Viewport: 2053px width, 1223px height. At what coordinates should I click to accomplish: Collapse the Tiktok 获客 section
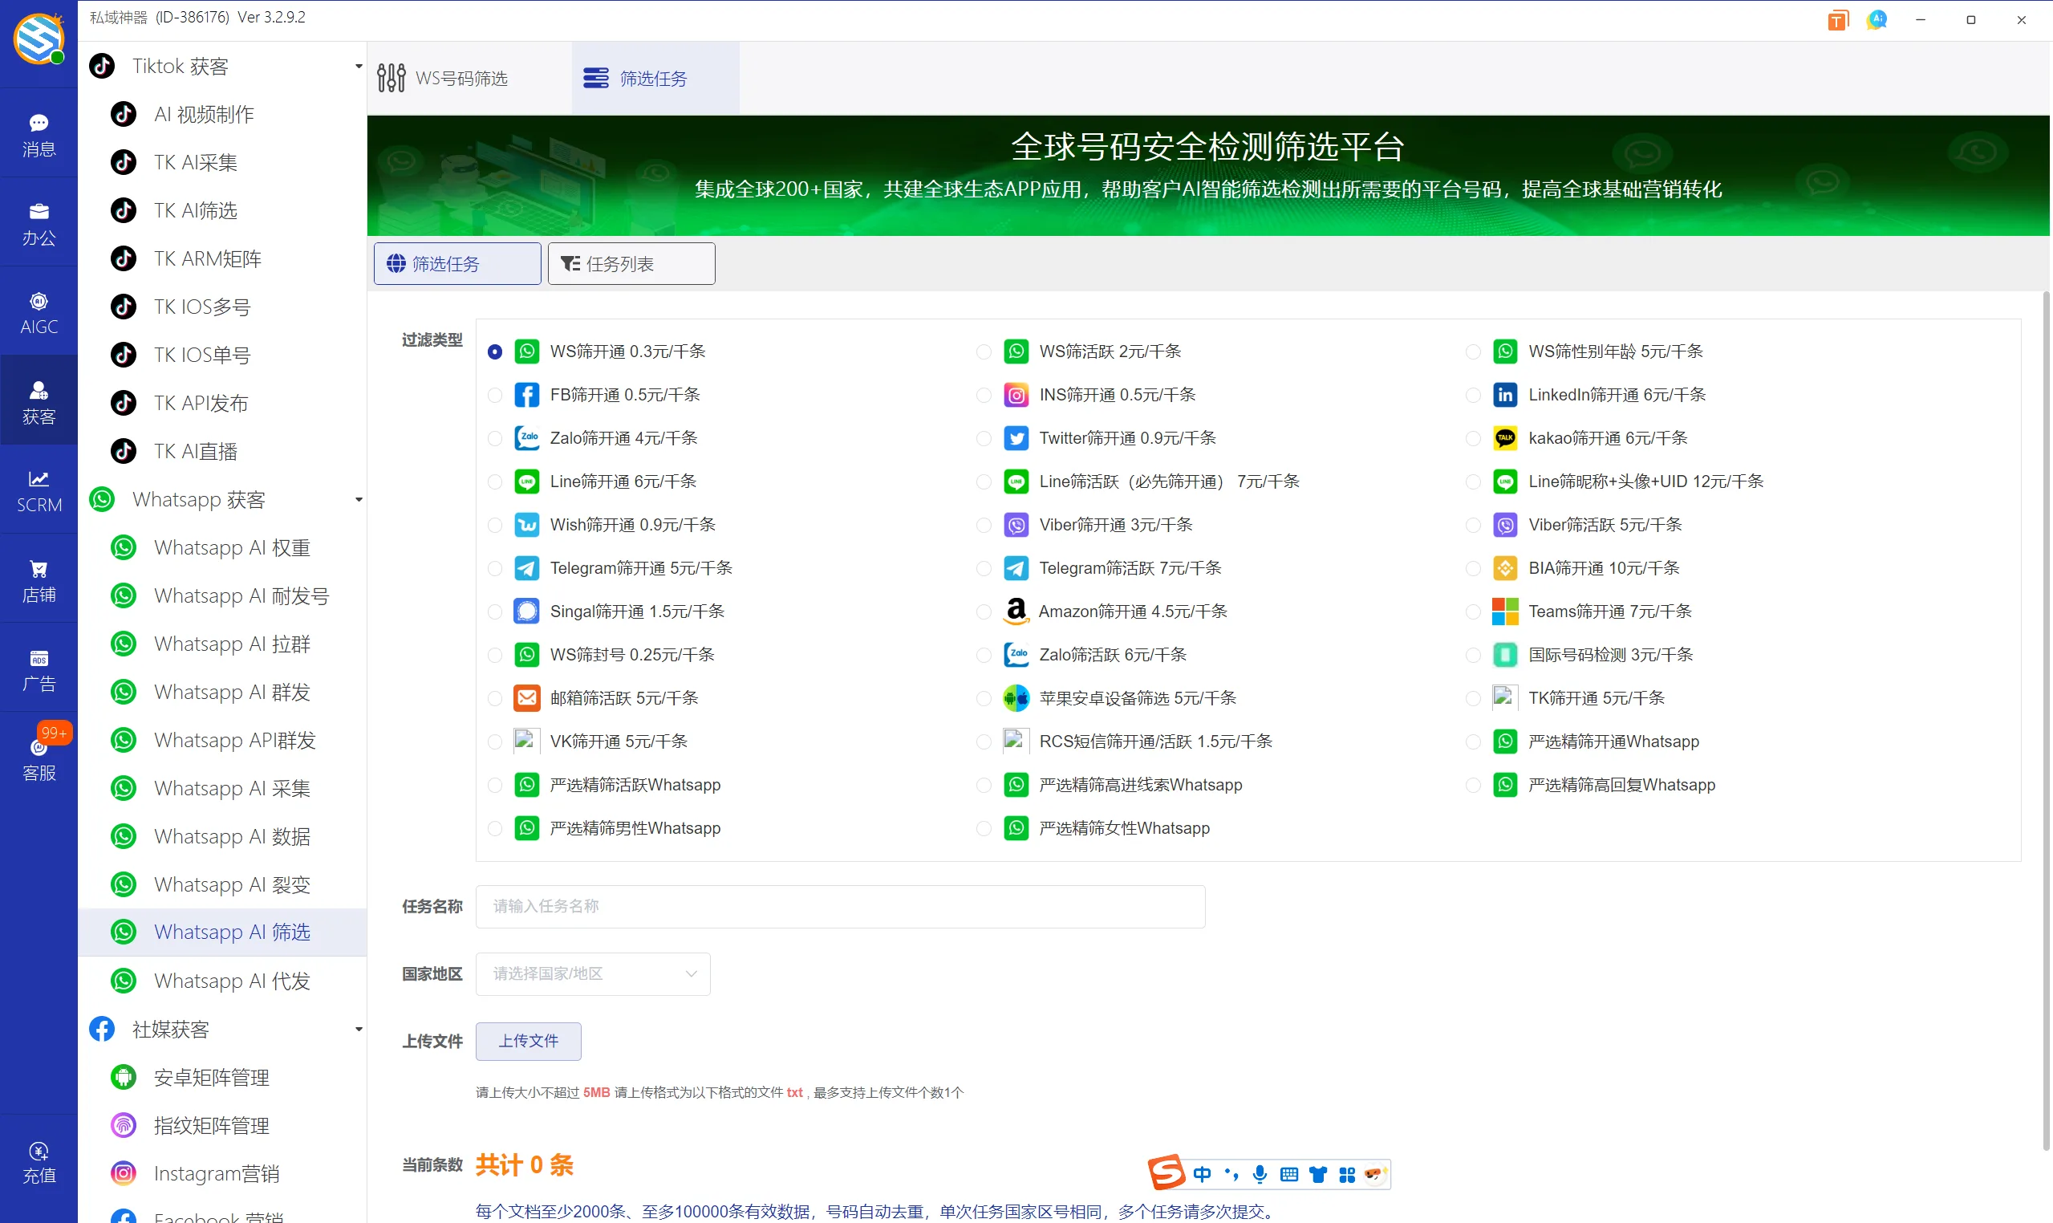pyautogui.click(x=358, y=66)
